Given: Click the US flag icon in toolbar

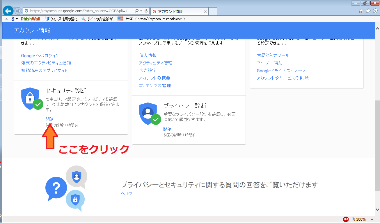Looking at the screenshot, I should pyautogui.click(x=120, y=19).
